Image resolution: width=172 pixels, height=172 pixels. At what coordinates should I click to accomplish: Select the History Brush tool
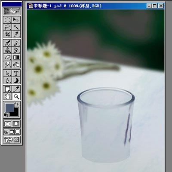pos(16,50)
